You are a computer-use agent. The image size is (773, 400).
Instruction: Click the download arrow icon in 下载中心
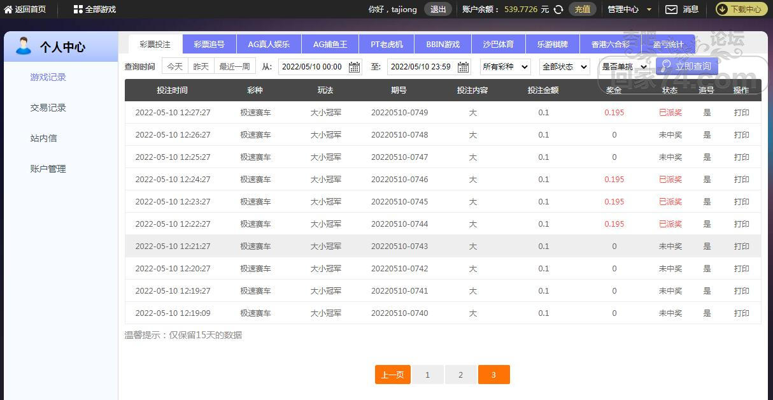[x=723, y=10]
